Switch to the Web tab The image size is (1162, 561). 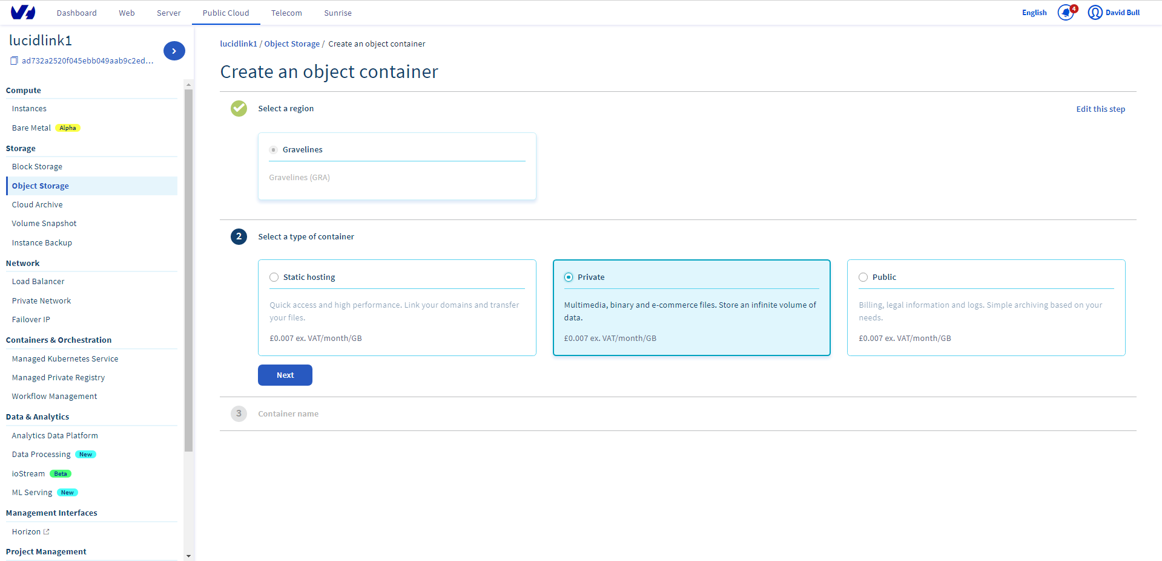pos(127,13)
